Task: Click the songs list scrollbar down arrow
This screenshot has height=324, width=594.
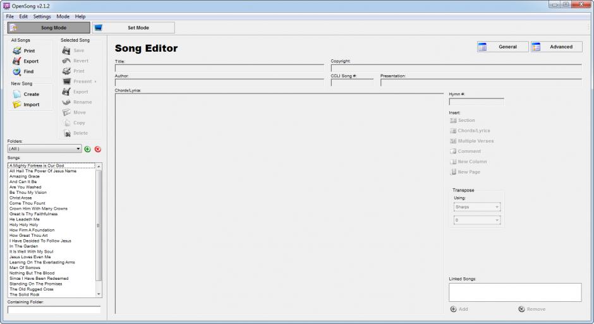Action: pos(99,294)
